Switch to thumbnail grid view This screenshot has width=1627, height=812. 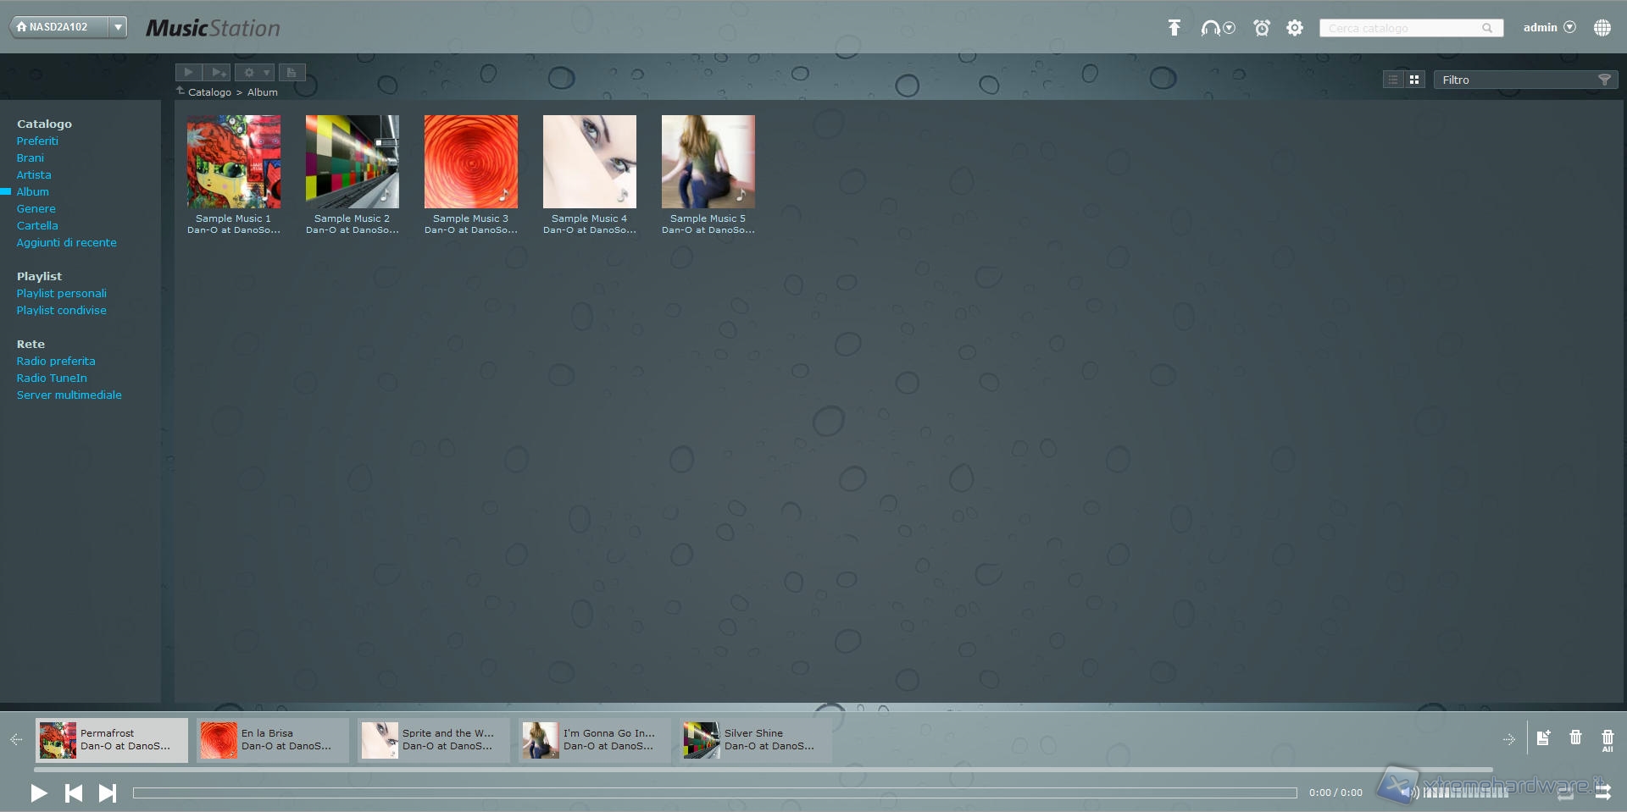tap(1414, 80)
